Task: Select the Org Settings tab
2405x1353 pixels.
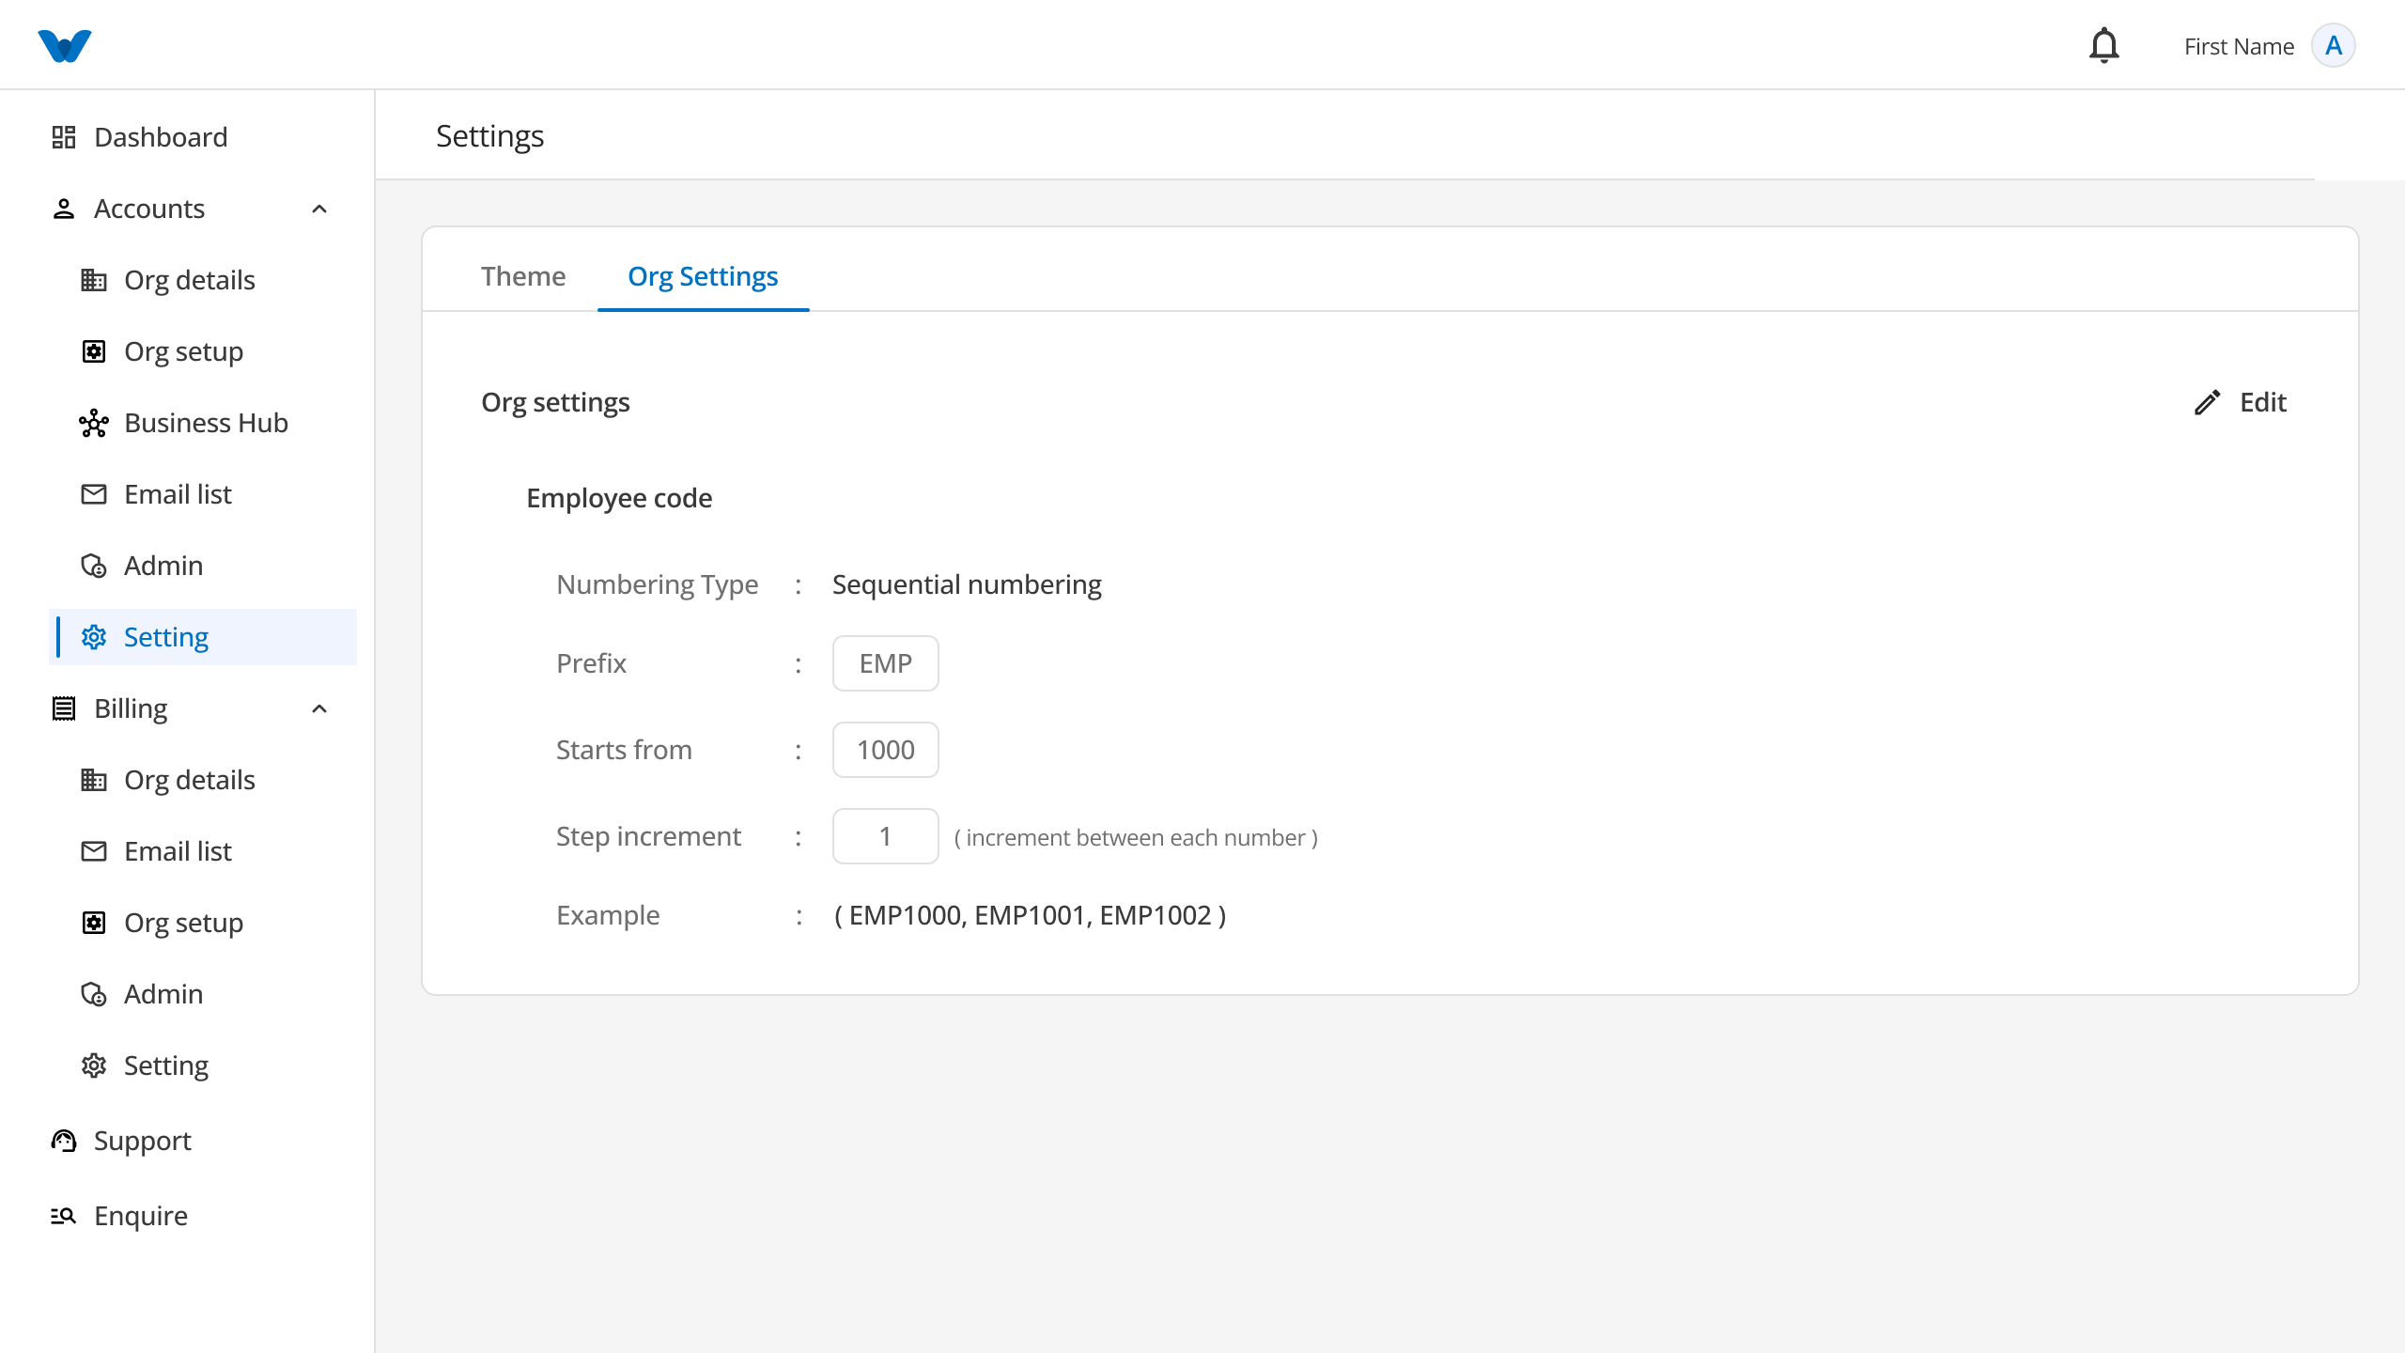Action: (703, 276)
